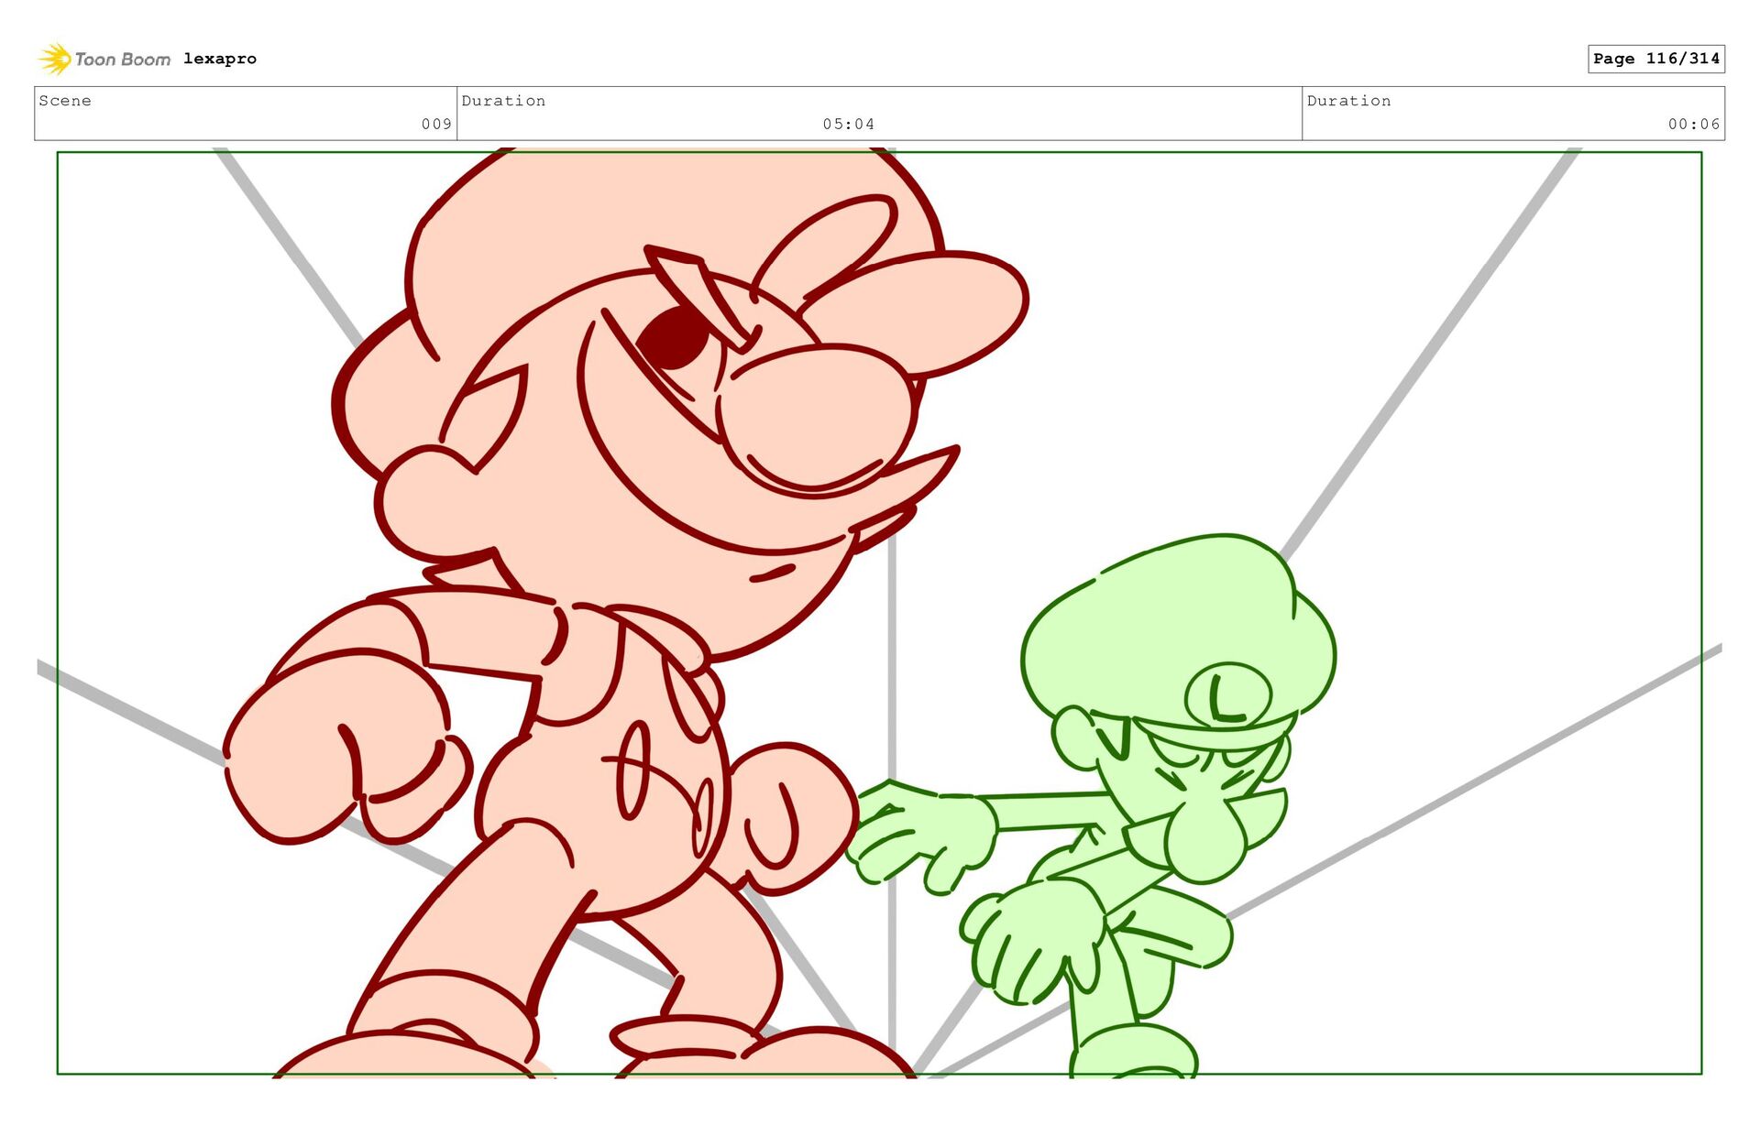The image size is (1760, 1136).
Task: Click the 'lexapro' project title text
Action: 220,59
